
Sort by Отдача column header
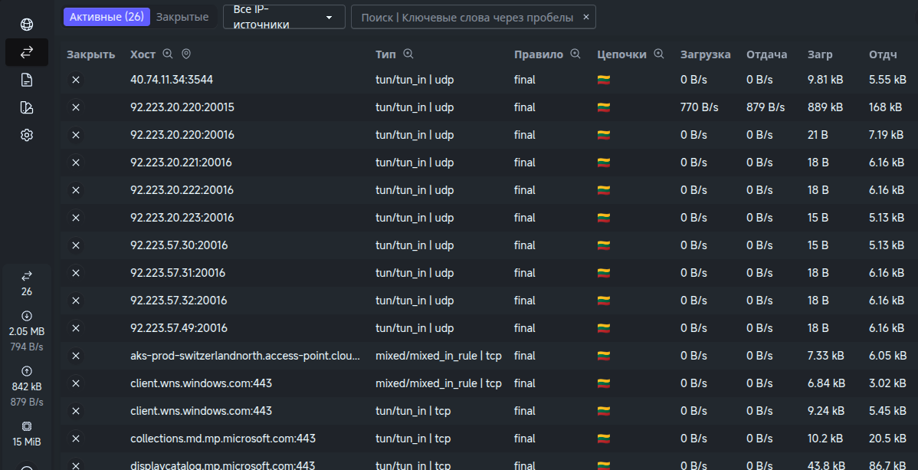point(767,54)
